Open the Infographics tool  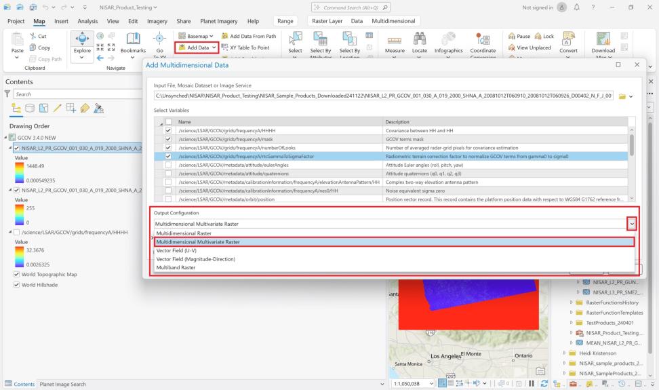pyautogui.click(x=448, y=43)
